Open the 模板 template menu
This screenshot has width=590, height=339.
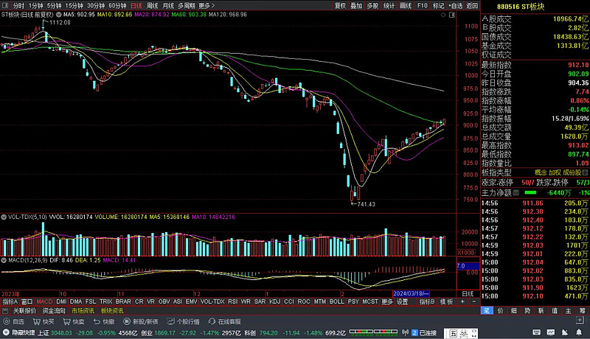click(x=447, y=301)
